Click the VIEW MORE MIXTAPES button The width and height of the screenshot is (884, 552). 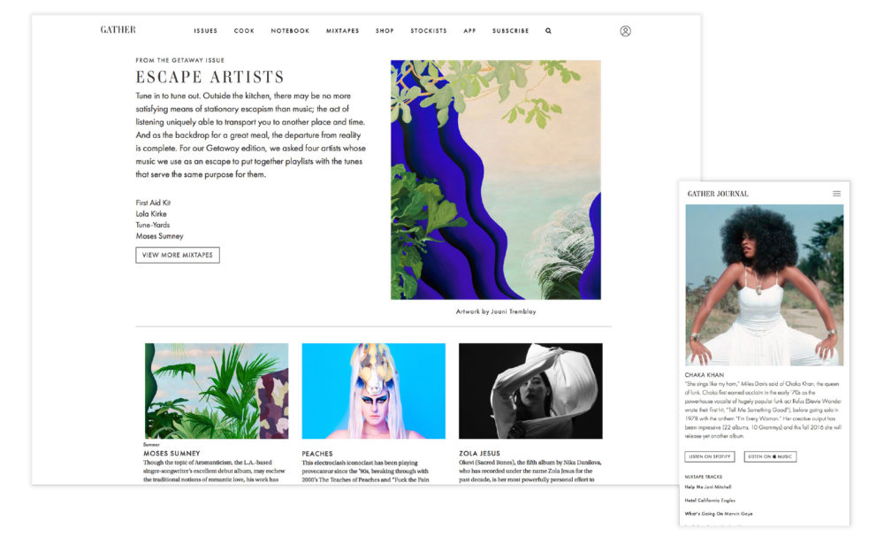coord(178,255)
